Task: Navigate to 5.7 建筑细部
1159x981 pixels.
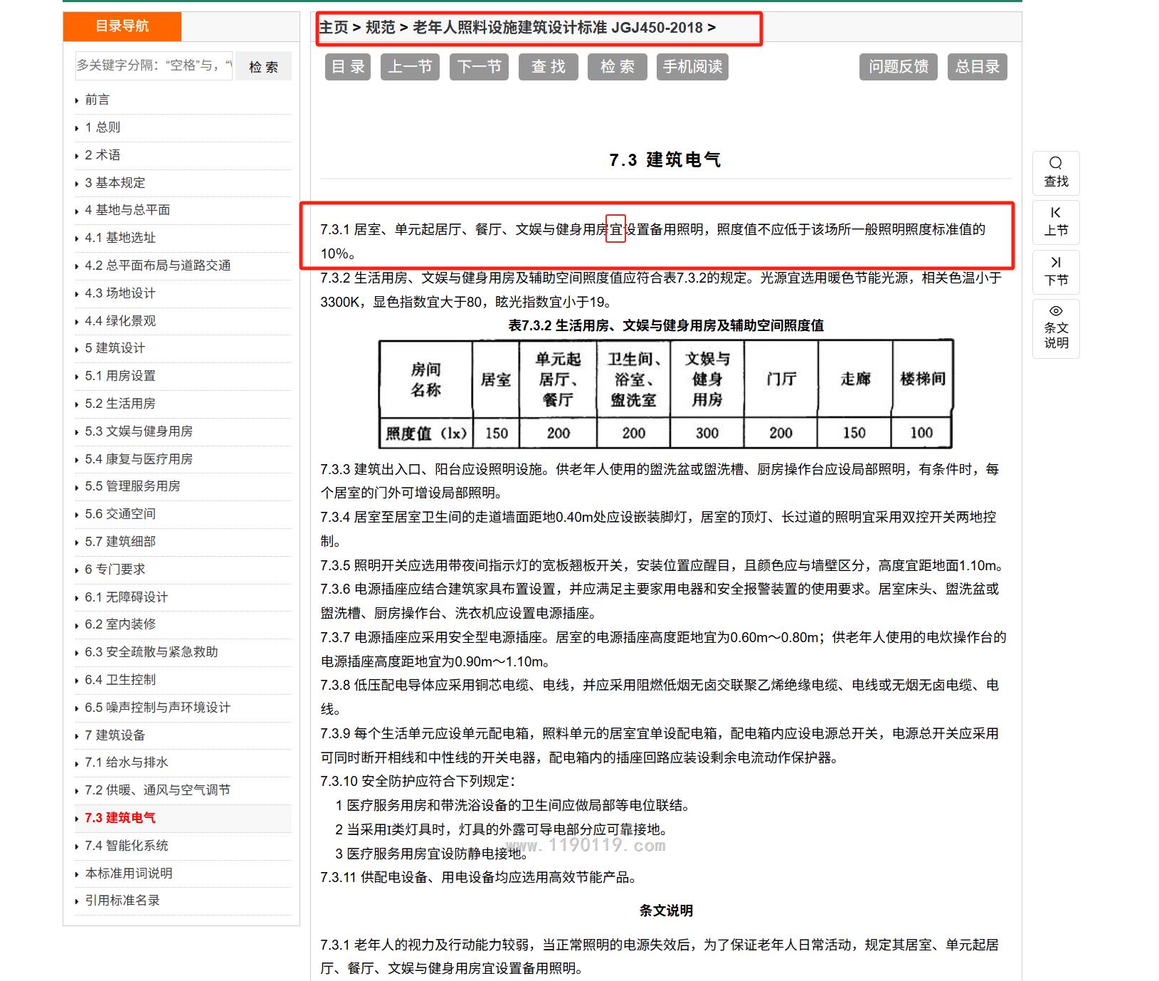Action: [x=120, y=542]
